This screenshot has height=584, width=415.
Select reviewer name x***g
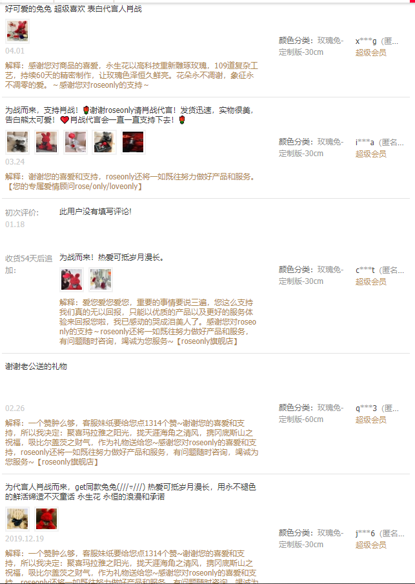click(366, 41)
